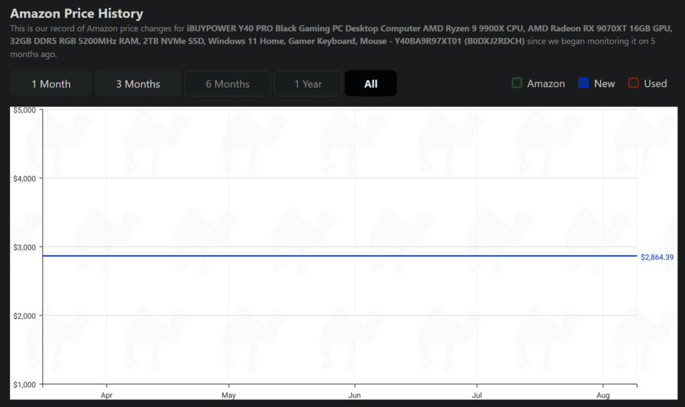Select the 1 Year range tab
The height and width of the screenshot is (407, 685).
(308, 84)
